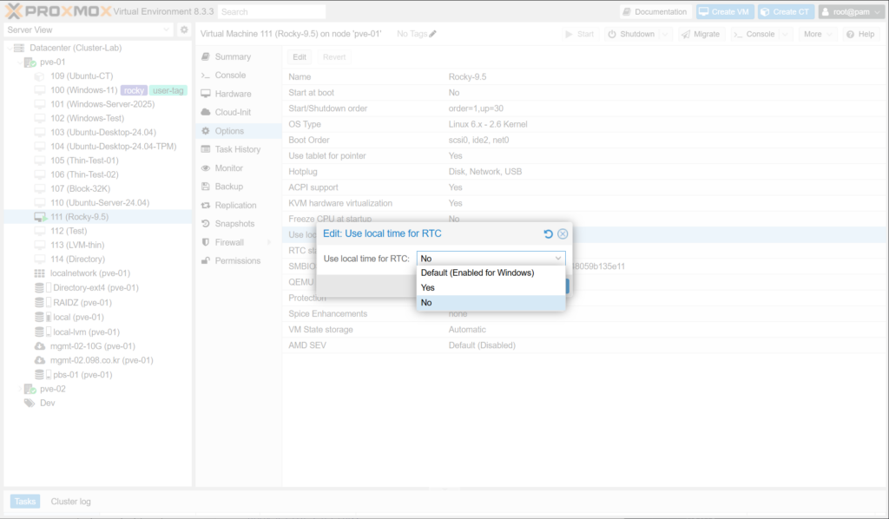Screen dimensions: 889x519
Task: Click the edit tags pencil icon
Action: point(433,34)
